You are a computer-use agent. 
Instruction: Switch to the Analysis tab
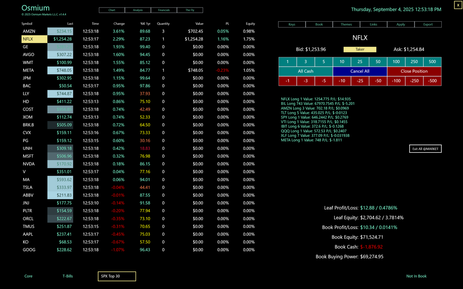(x=138, y=10)
